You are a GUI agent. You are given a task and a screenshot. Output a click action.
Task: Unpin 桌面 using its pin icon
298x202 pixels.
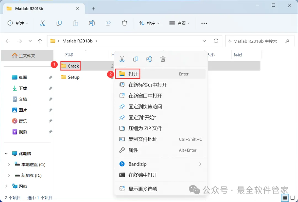50,77
